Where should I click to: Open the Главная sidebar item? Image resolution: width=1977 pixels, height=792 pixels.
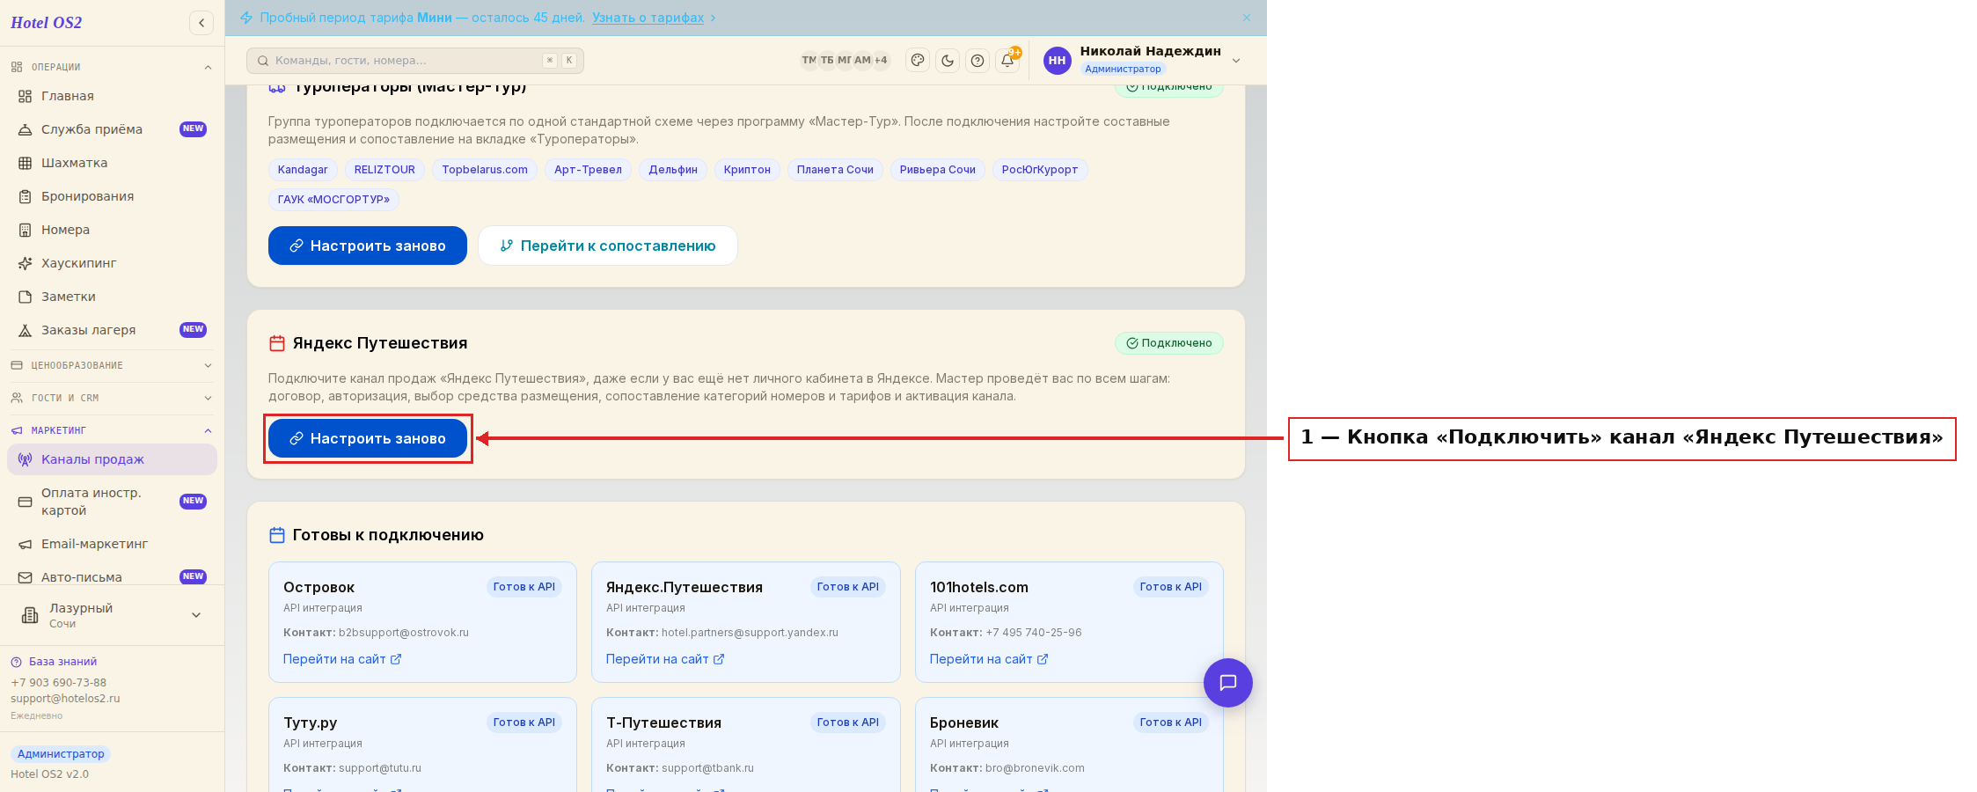pos(112,96)
